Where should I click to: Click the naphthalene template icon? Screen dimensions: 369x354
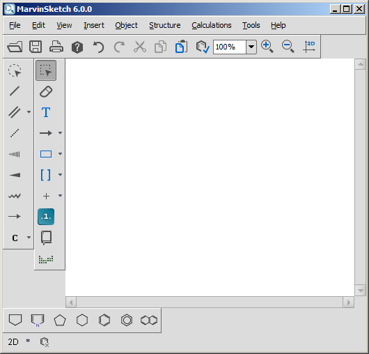(149, 320)
